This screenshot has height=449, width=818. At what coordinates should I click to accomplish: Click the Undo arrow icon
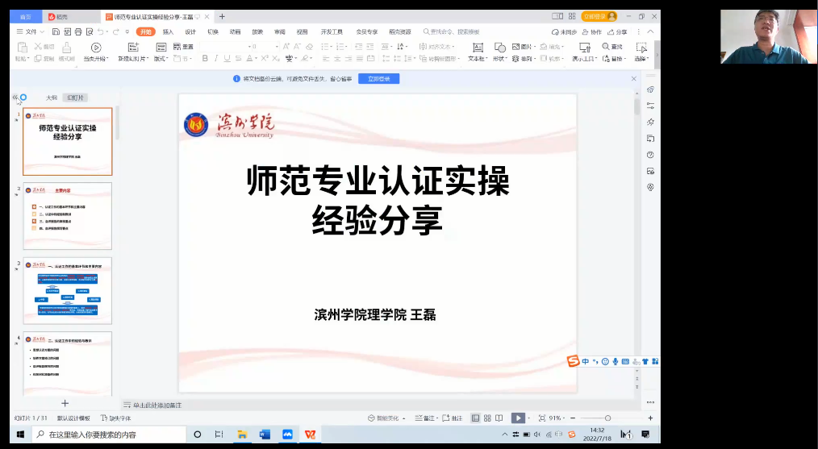point(101,31)
